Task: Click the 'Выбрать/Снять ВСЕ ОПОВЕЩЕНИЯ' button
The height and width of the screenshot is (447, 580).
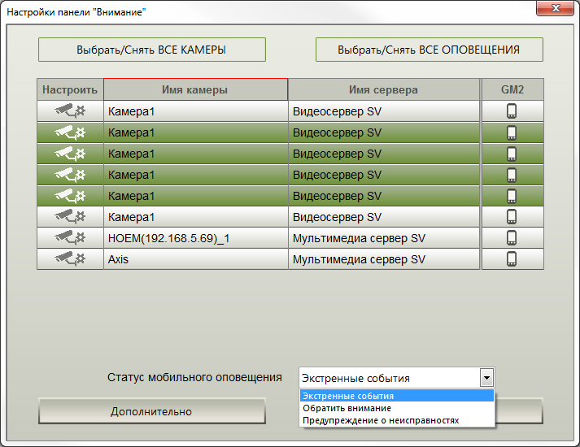Action: tap(429, 50)
